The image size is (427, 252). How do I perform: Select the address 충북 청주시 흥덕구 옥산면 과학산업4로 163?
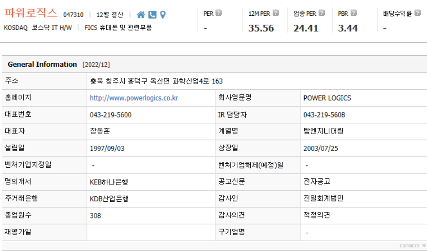tap(156, 81)
